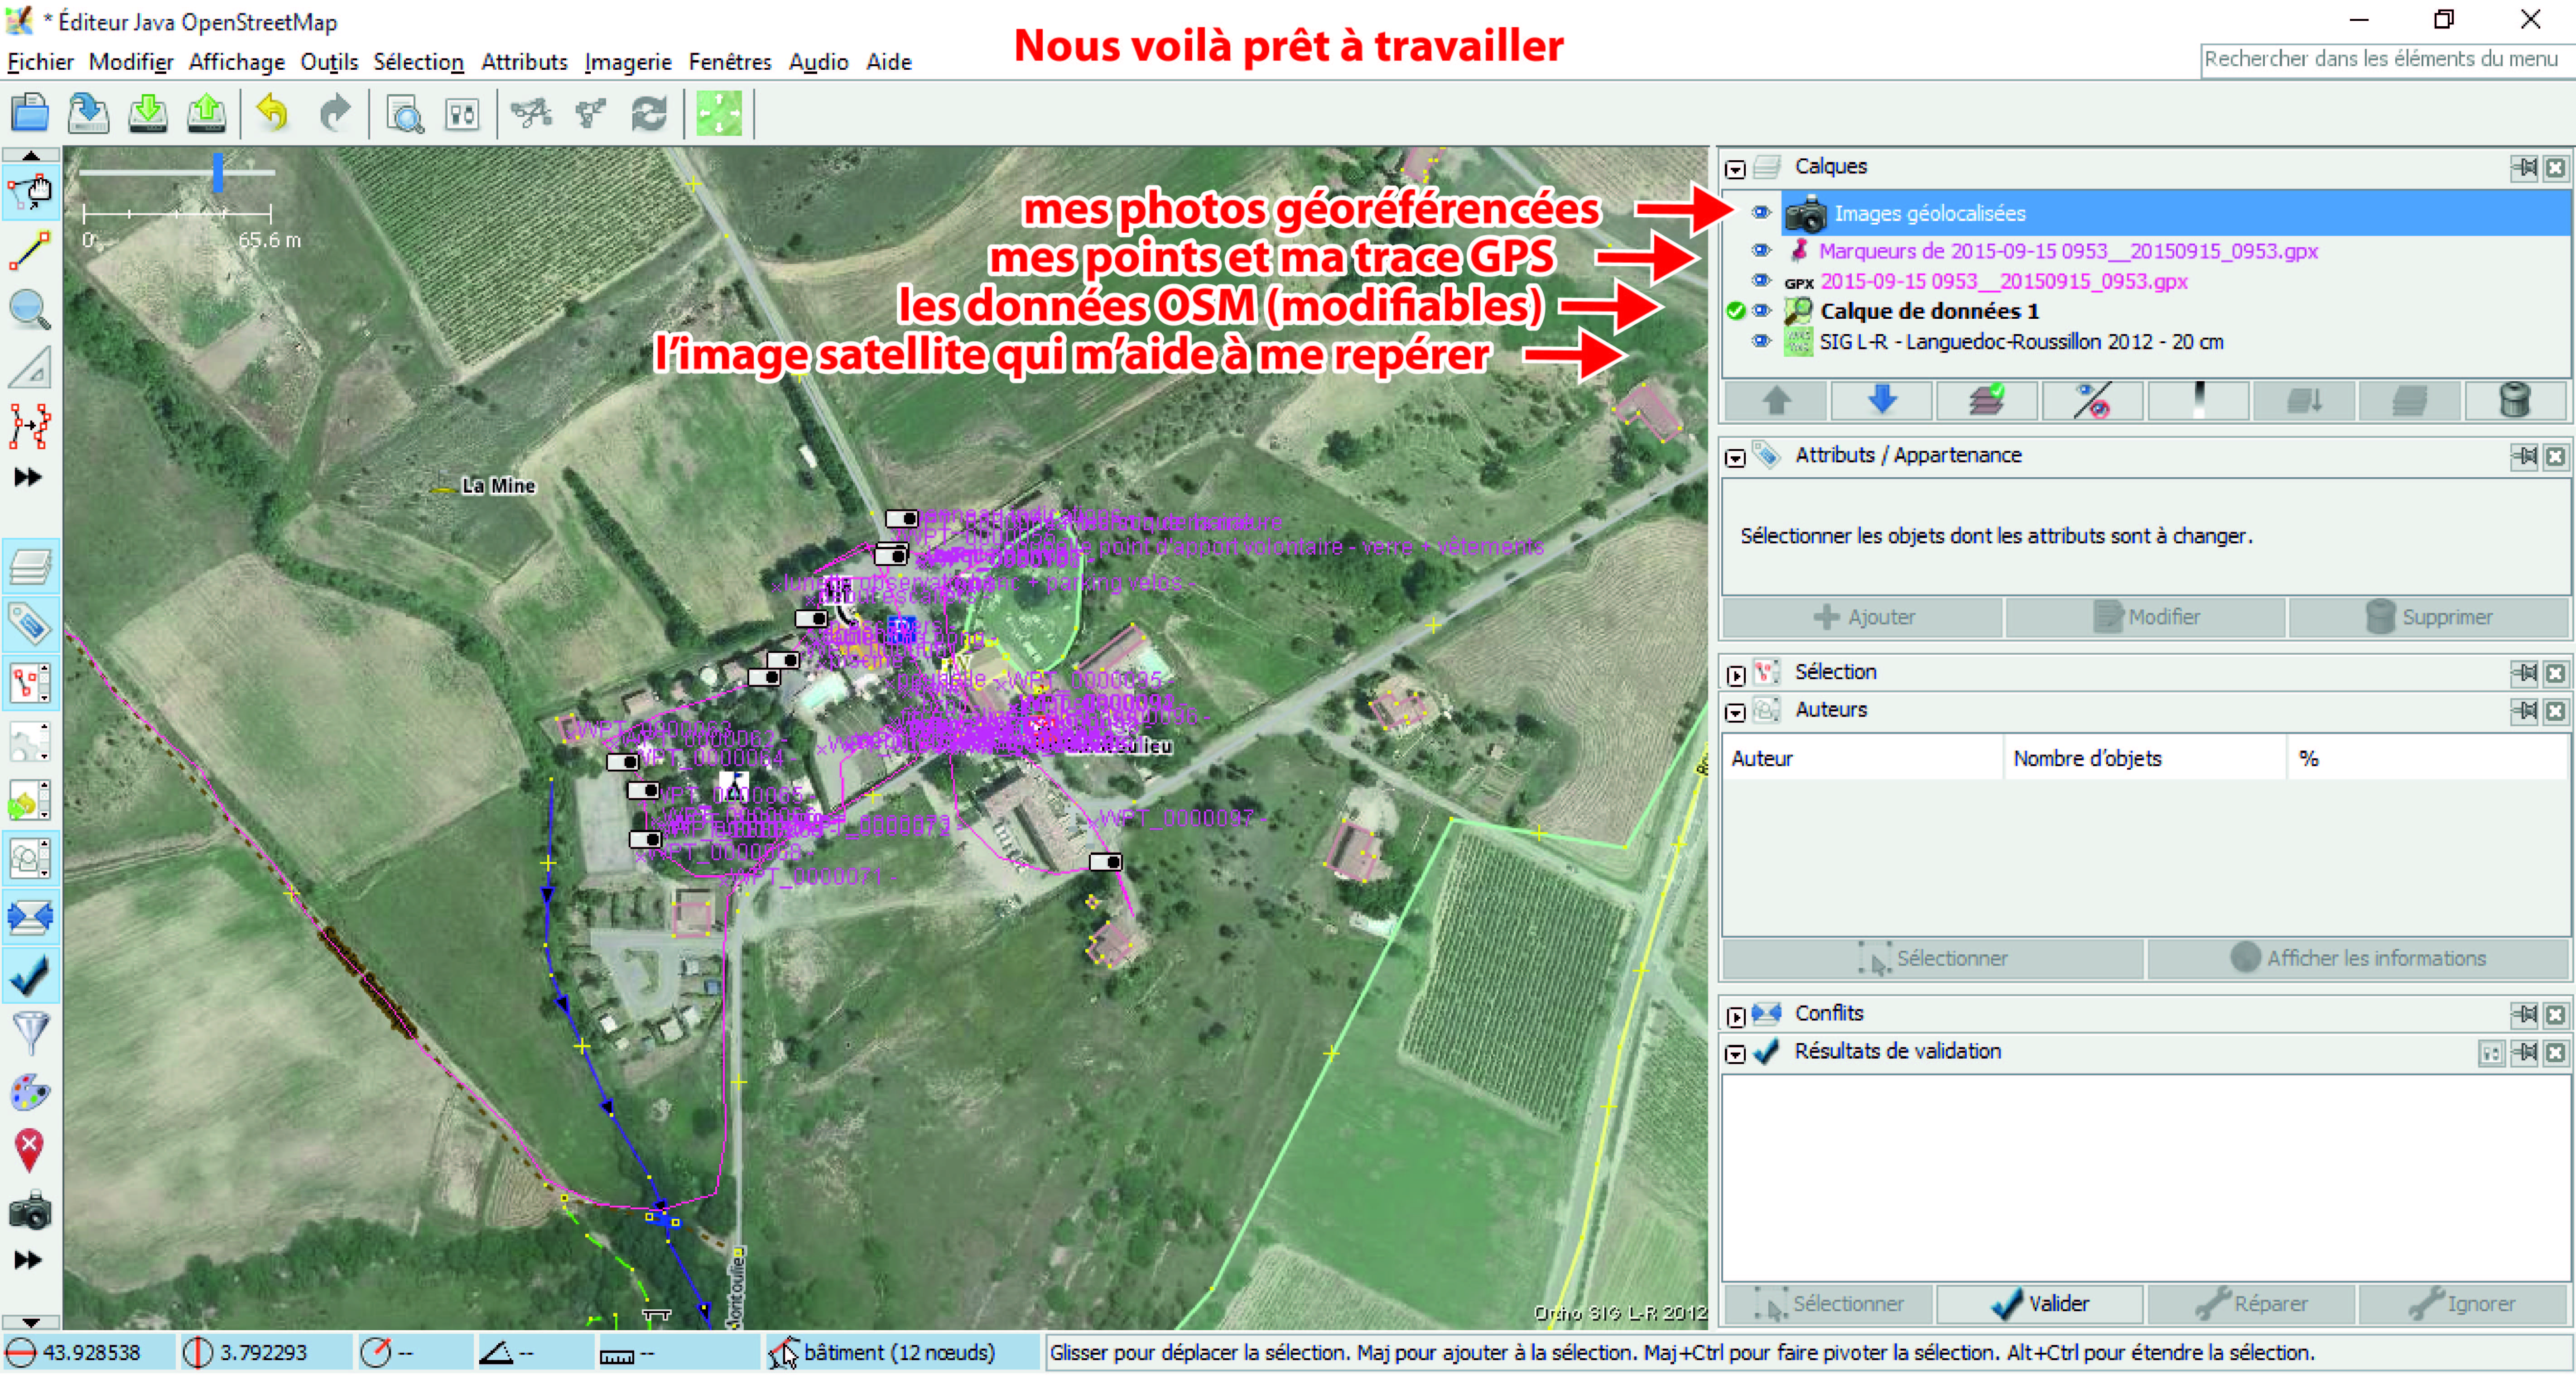Click the Supprimer attribute button
Screen dimensions: 2576x1375
(x=2428, y=618)
